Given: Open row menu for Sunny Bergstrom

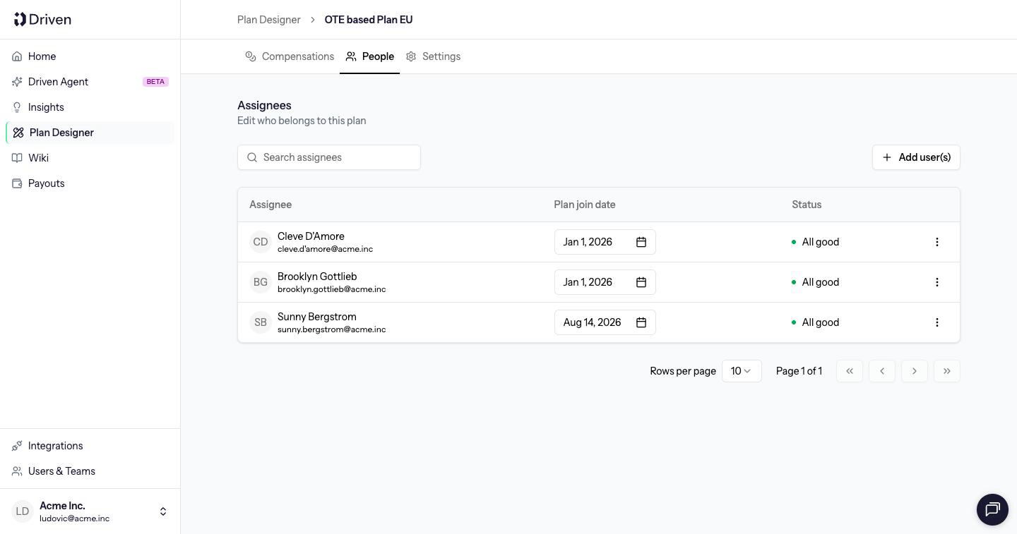Looking at the screenshot, I should tap(937, 322).
